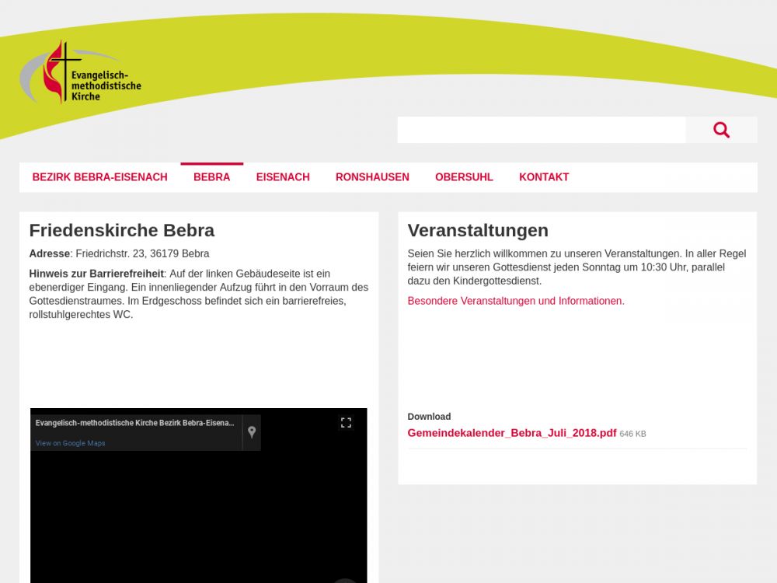Click the Veranstaltungen heading
Image resolution: width=777 pixels, height=583 pixels.
click(478, 230)
